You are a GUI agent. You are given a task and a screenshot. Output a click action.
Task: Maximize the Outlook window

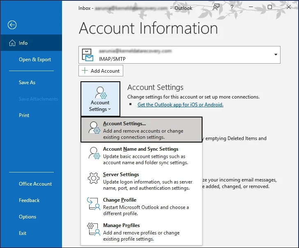point(269,7)
